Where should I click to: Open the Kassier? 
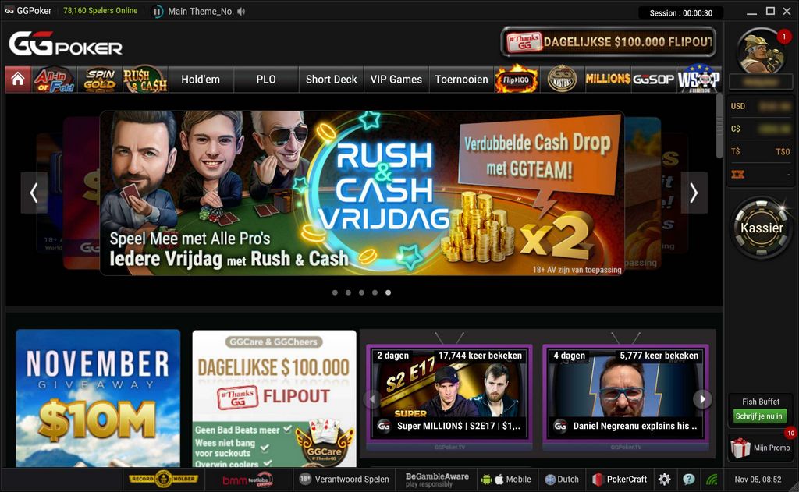[x=760, y=228]
